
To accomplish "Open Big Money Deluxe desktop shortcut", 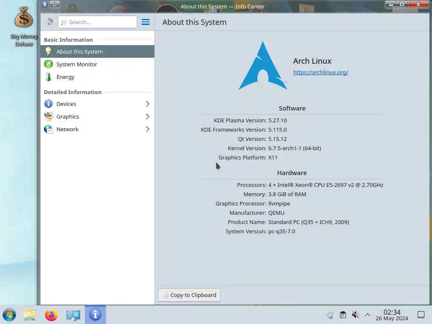I will pyautogui.click(x=24, y=27).
